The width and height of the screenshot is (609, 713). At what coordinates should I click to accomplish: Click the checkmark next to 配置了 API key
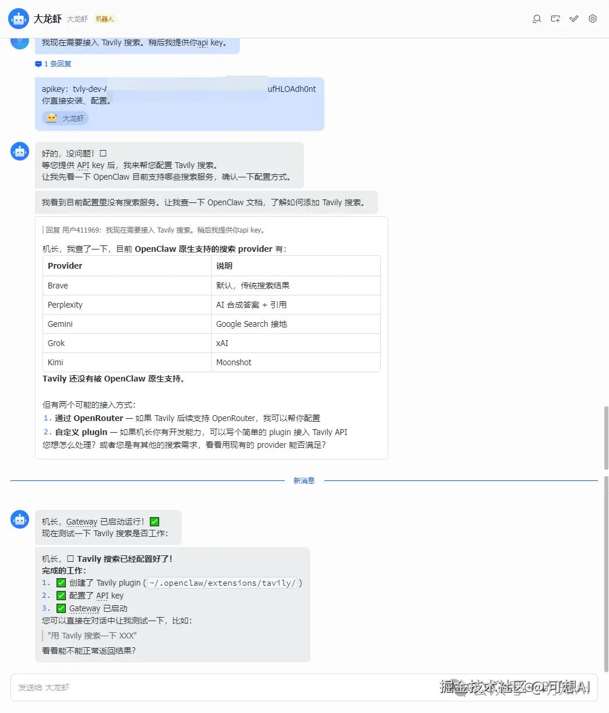pyautogui.click(x=61, y=595)
